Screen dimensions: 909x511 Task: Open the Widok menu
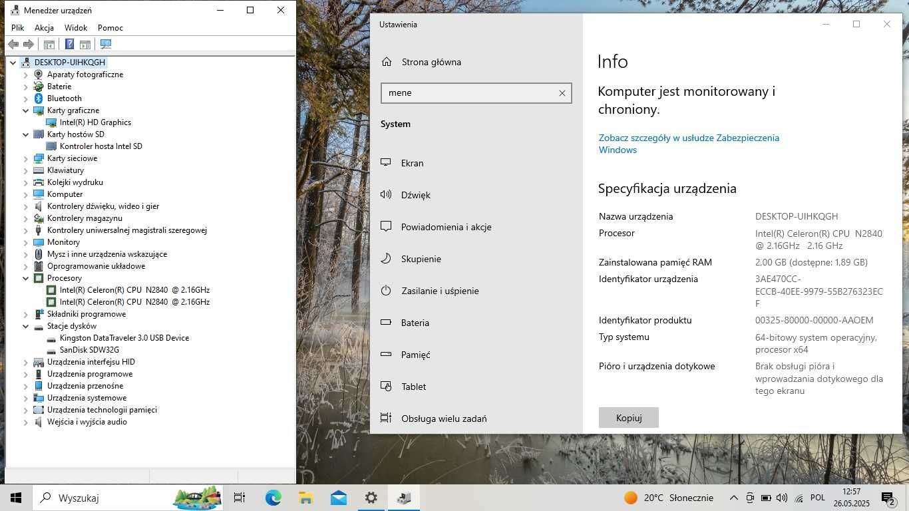[76, 28]
